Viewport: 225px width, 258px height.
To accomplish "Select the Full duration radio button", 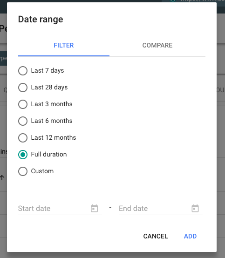I will (x=23, y=155).
